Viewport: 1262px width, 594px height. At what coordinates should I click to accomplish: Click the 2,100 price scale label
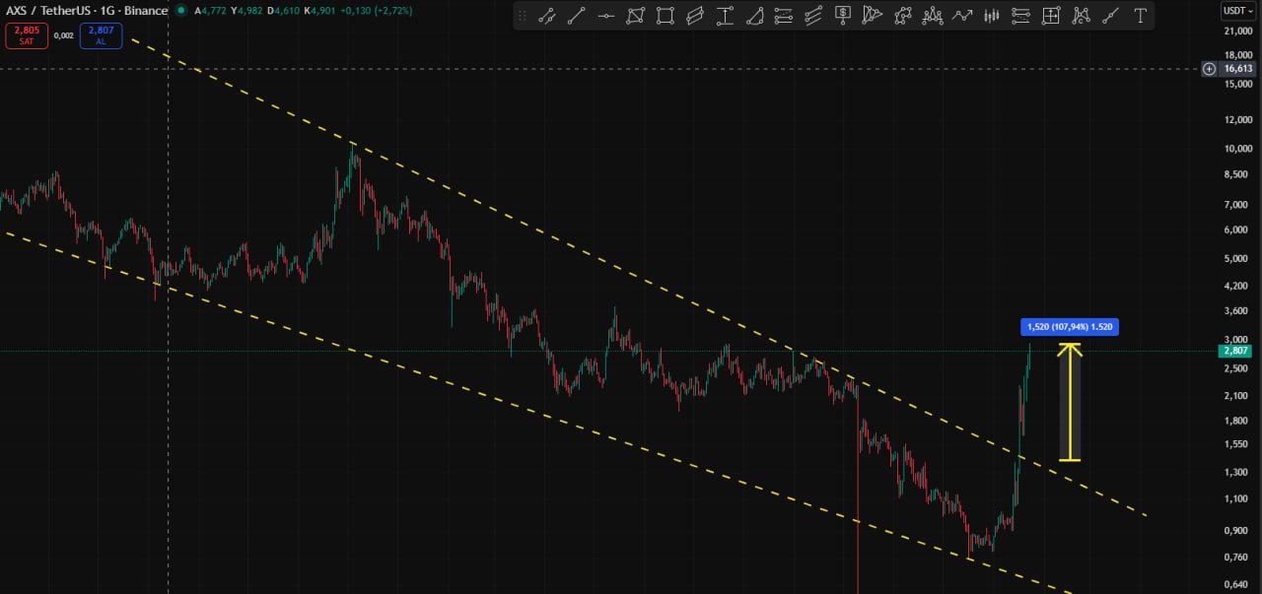1237,396
